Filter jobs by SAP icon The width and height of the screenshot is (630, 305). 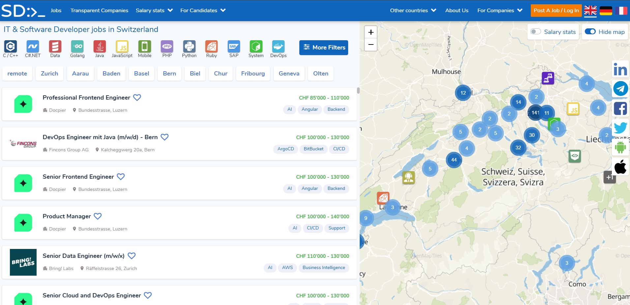(234, 46)
